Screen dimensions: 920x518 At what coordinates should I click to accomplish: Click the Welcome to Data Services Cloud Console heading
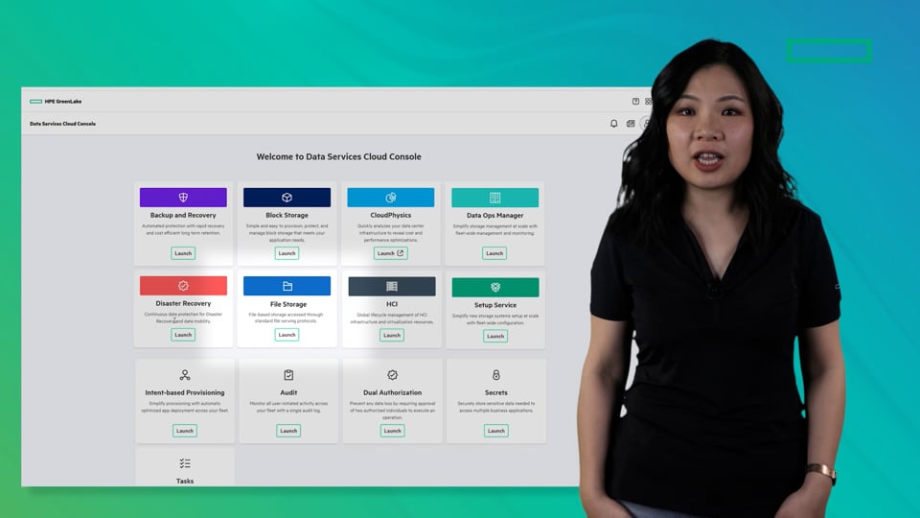[338, 156]
